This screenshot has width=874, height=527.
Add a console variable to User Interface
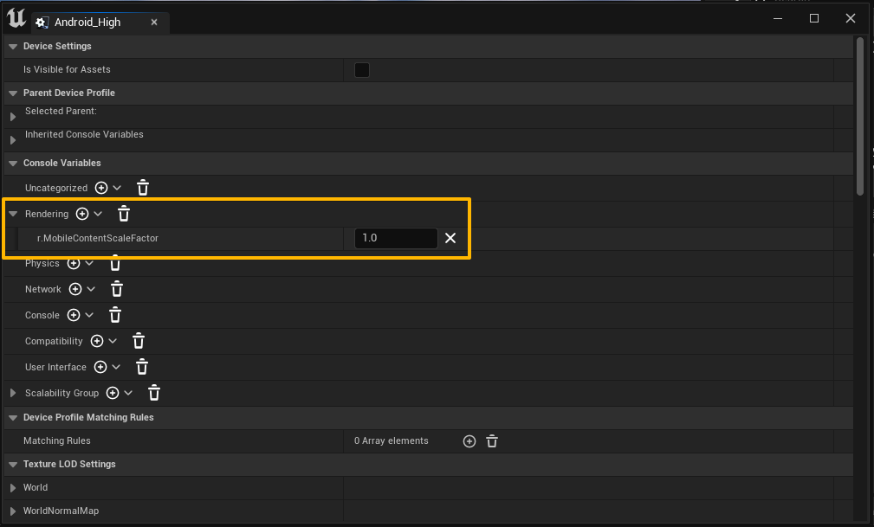[x=100, y=367]
